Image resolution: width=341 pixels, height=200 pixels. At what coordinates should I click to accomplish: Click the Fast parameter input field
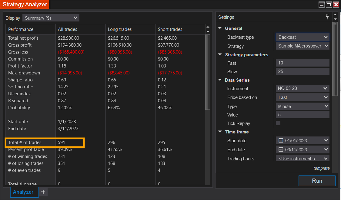click(302, 63)
